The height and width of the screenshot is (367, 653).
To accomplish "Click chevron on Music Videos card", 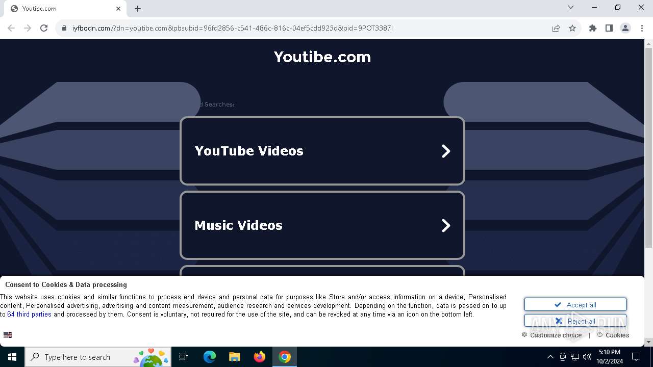I will [x=446, y=225].
